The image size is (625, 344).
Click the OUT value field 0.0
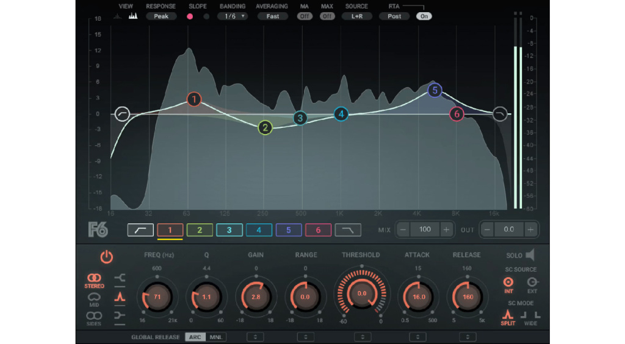[x=509, y=230]
